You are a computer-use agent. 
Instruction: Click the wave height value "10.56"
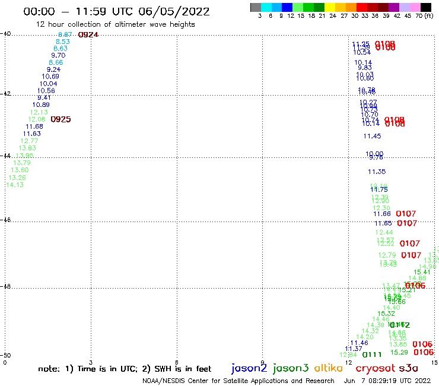pyautogui.click(x=46, y=91)
